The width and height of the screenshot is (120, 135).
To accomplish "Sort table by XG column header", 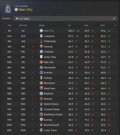I will [69, 26].
